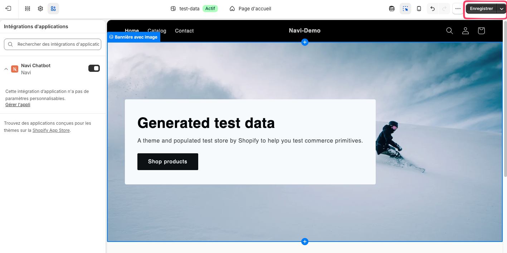Click the Shop products button

(x=168, y=162)
